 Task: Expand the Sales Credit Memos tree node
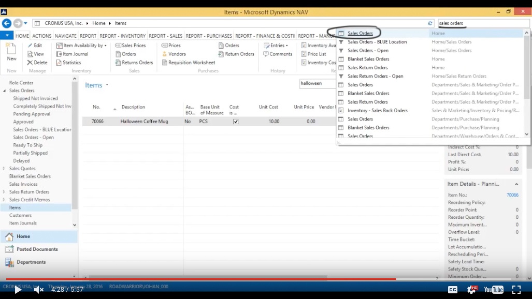pos(4,200)
